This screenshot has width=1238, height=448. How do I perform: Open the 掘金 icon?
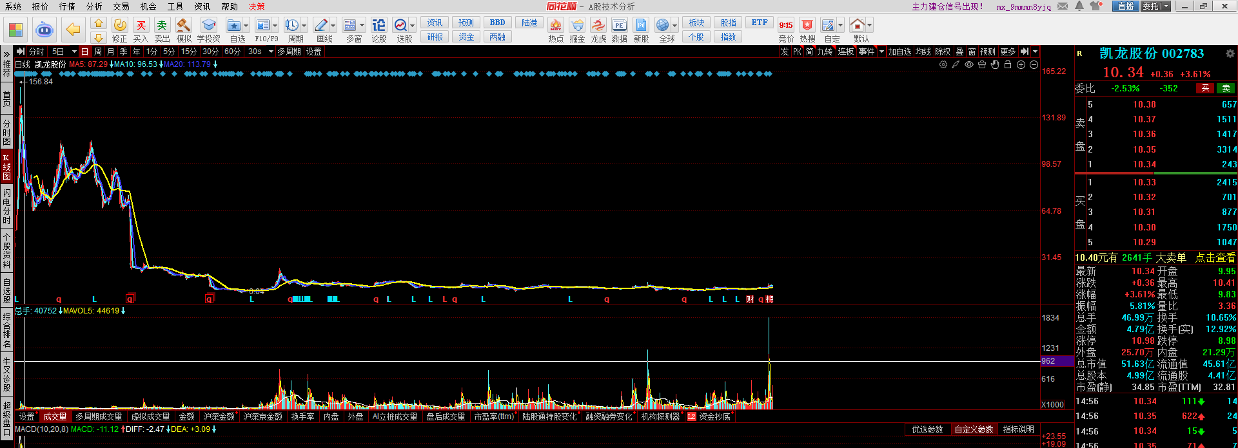pos(577,30)
